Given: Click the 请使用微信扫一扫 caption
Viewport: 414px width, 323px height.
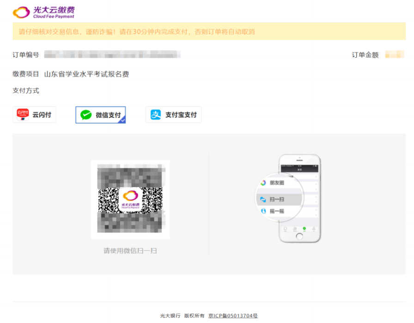Looking at the screenshot, I should point(130,251).
